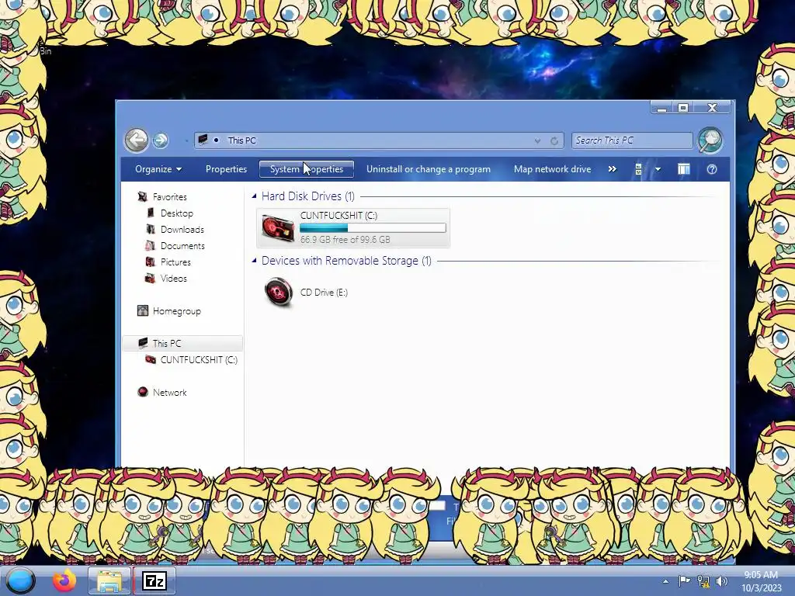
Task: Show hidden tray icons arrow
Action: pyautogui.click(x=665, y=581)
